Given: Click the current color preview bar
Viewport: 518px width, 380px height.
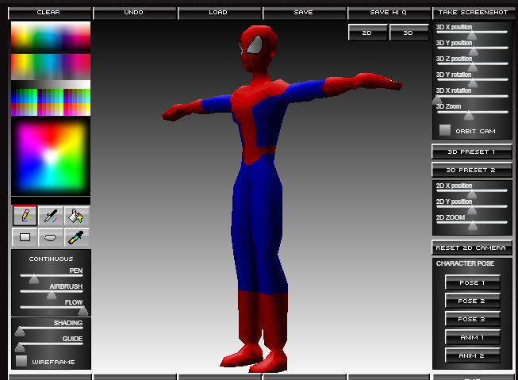Looking at the screenshot, I should pos(51,201).
